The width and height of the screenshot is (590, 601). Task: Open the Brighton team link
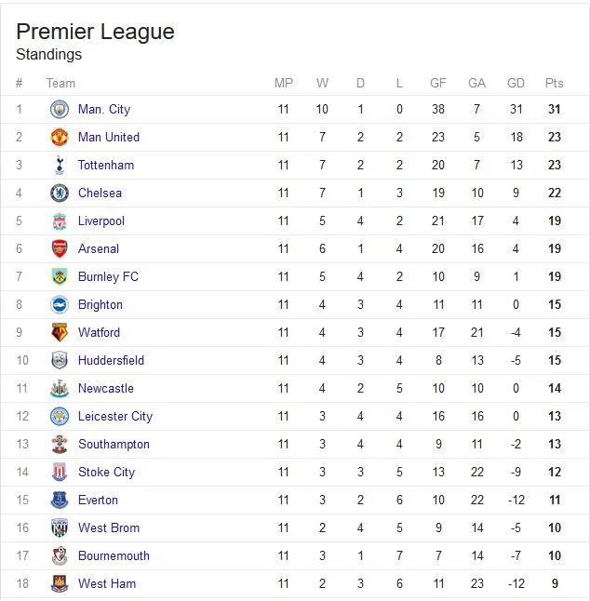101,305
